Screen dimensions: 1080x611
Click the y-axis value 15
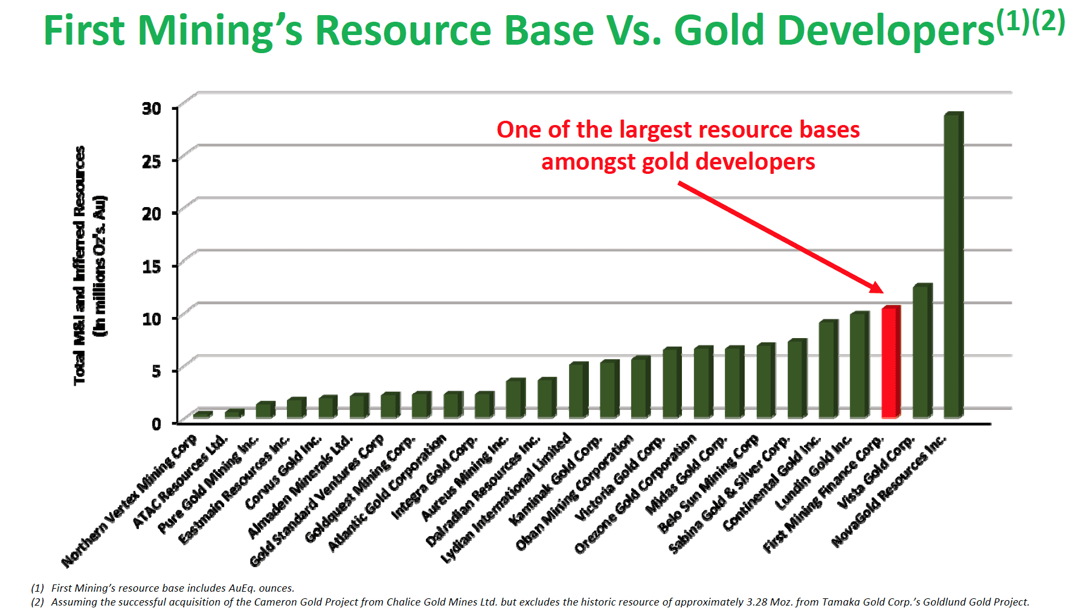[152, 266]
